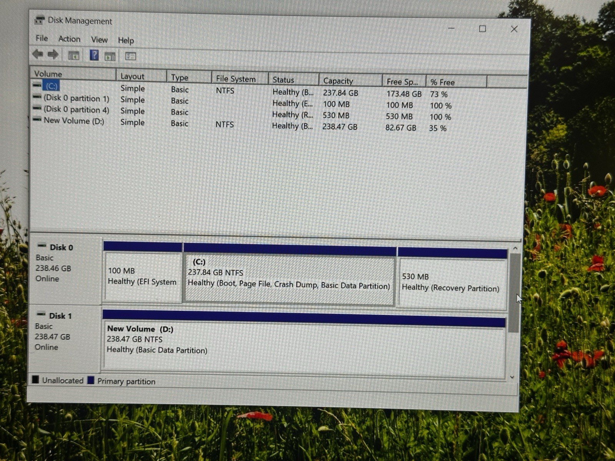Click the 173.48 GB free space cell

(404, 94)
